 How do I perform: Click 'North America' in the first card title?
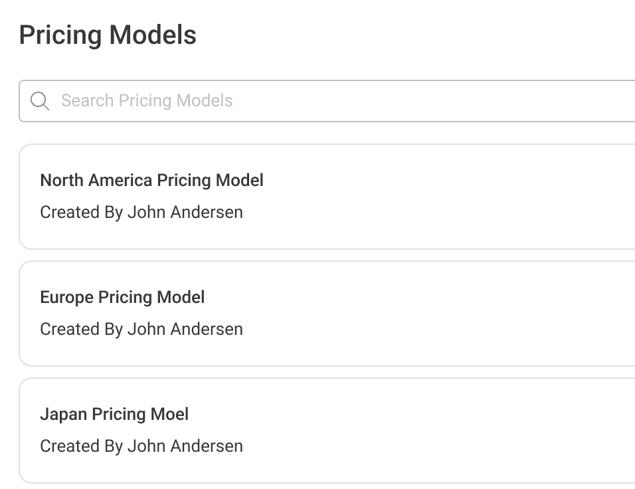pyautogui.click(x=95, y=180)
